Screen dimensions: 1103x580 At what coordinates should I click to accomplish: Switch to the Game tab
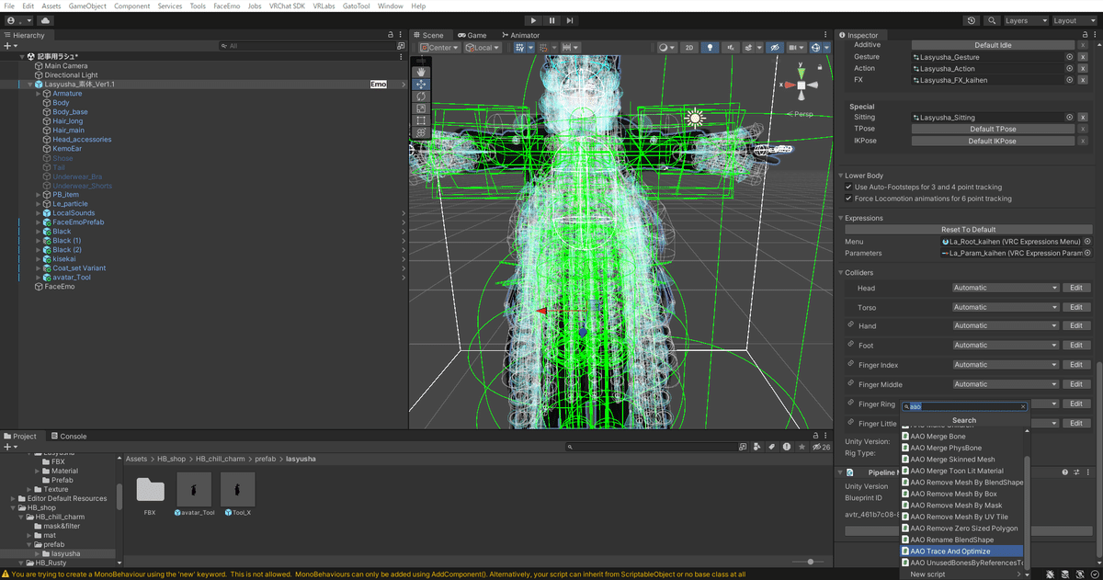[472, 35]
